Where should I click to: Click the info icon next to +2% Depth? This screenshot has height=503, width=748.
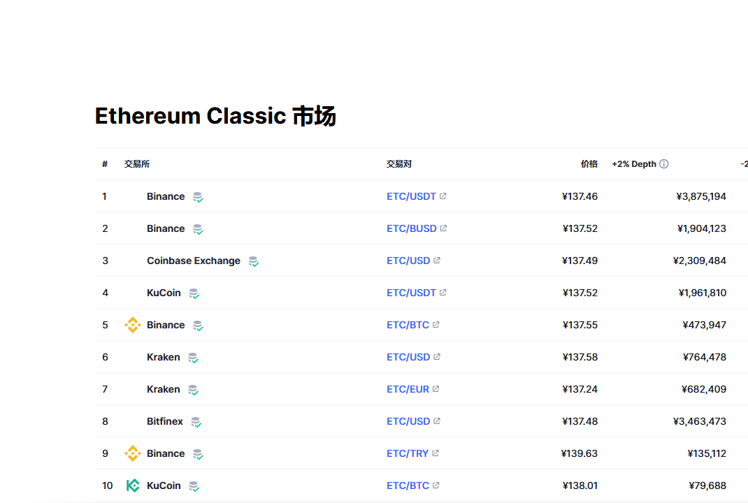[664, 164]
